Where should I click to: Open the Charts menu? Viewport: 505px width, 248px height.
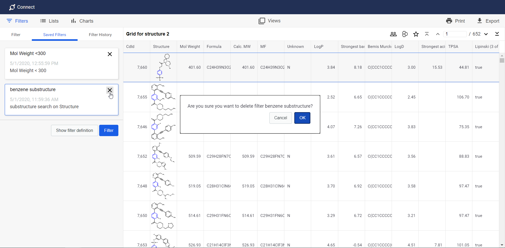pos(82,21)
